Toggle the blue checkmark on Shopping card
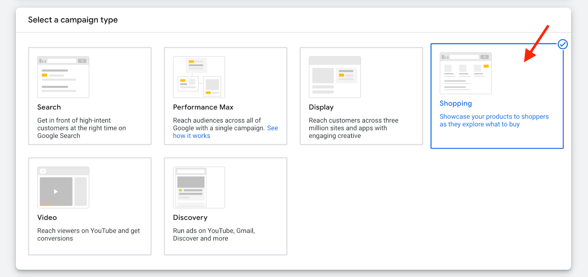The image size is (588, 277). tap(563, 44)
